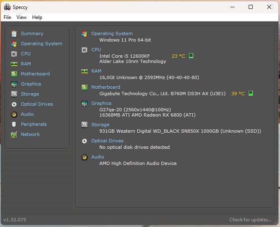This screenshot has height=227, width=280.
Task: Click the Audio speaker icon in summary pane
Action: 84,157
